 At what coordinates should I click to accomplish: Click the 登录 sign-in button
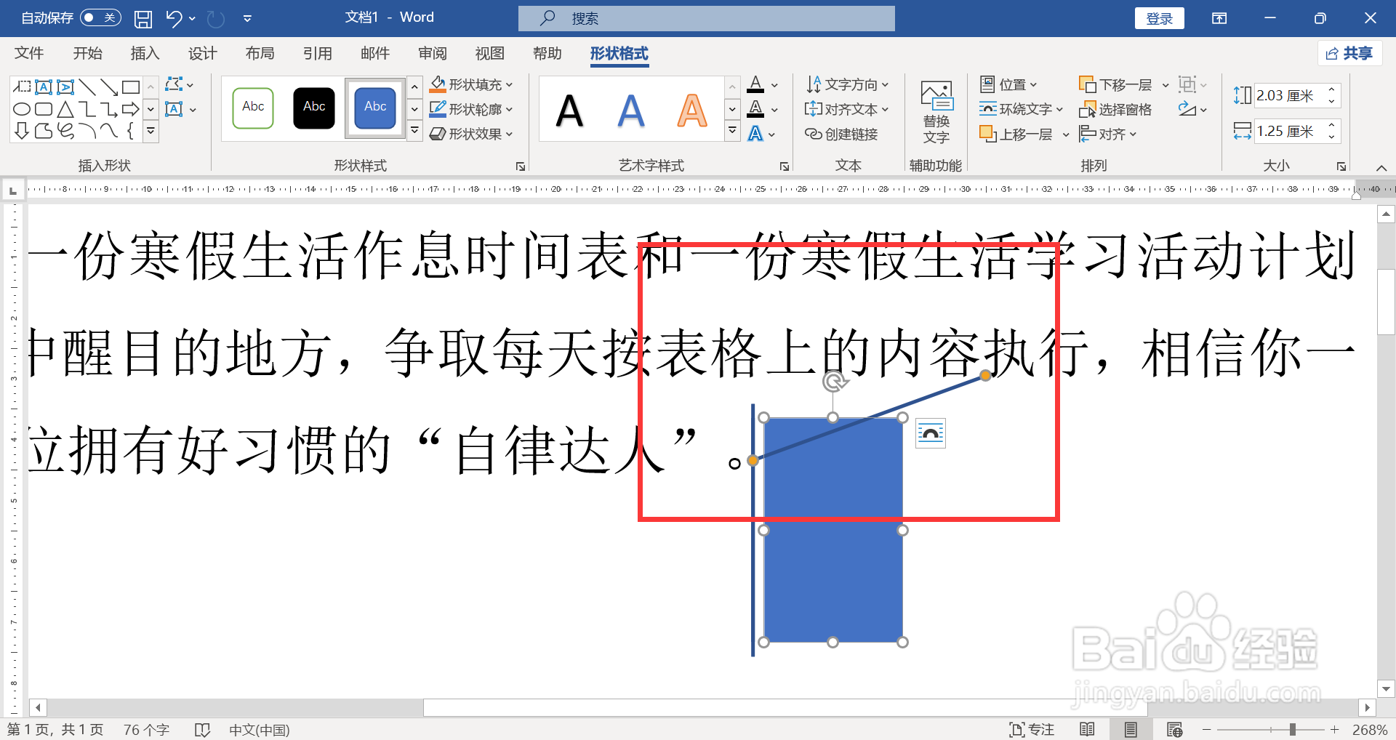[x=1159, y=18]
